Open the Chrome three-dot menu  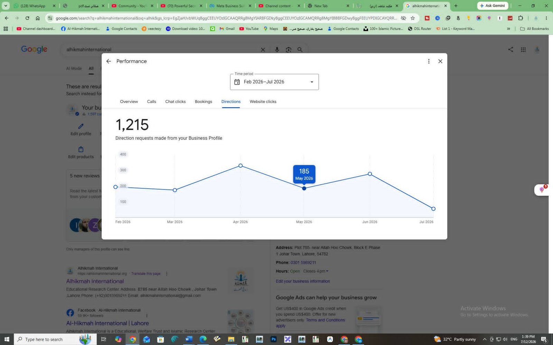point(546,18)
